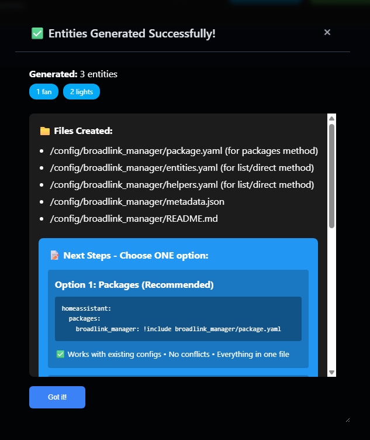
Task: Select the '2 lights' badge
Action: (81, 92)
